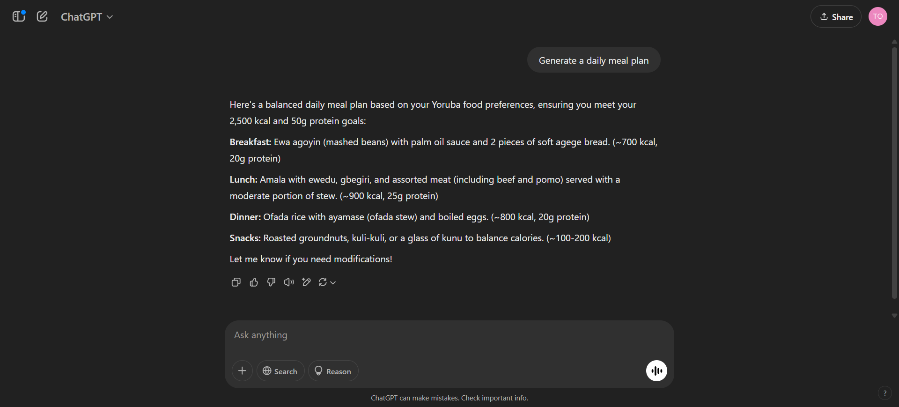Start a new chat
Image resolution: width=899 pixels, height=407 pixels.
(x=42, y=16)
